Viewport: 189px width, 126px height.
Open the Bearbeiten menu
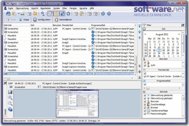pyautogui.click(x=46, y=8)
